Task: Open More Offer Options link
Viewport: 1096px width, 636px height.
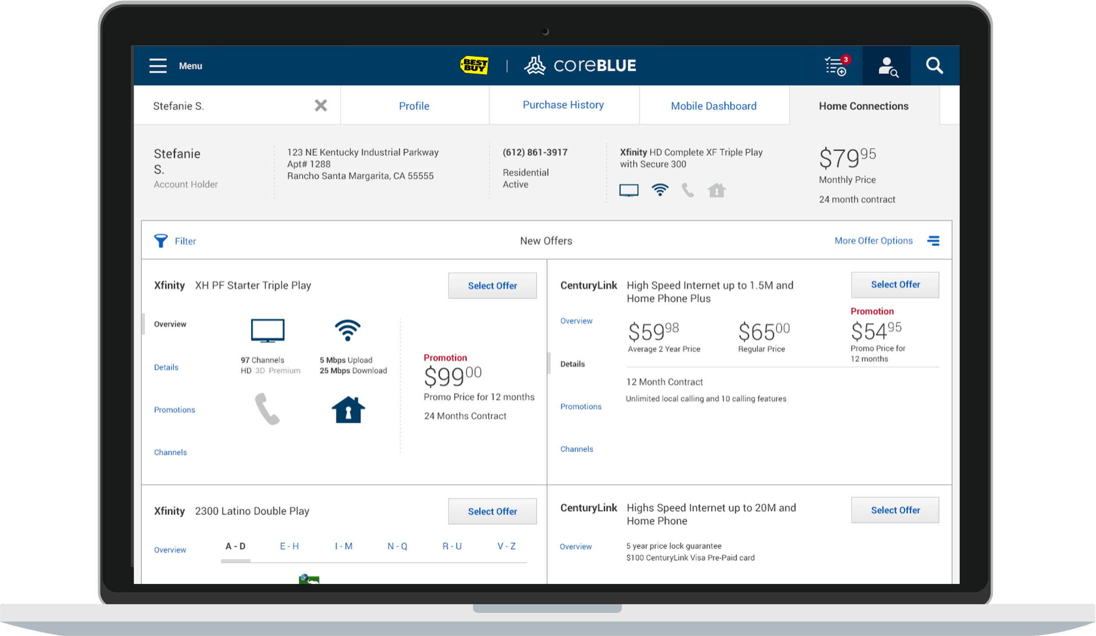Action: 873,240
